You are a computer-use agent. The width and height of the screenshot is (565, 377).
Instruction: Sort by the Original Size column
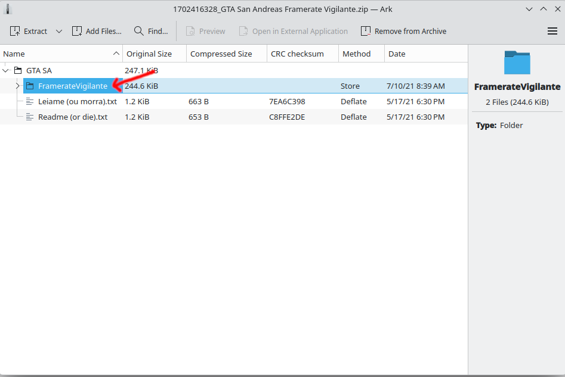(x=155, y=54)
